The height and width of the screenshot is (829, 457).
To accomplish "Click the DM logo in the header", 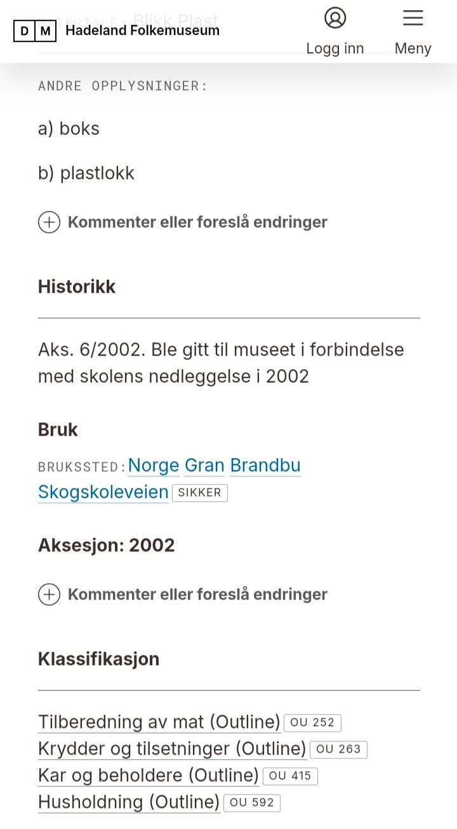I will (x=34, y=30).
